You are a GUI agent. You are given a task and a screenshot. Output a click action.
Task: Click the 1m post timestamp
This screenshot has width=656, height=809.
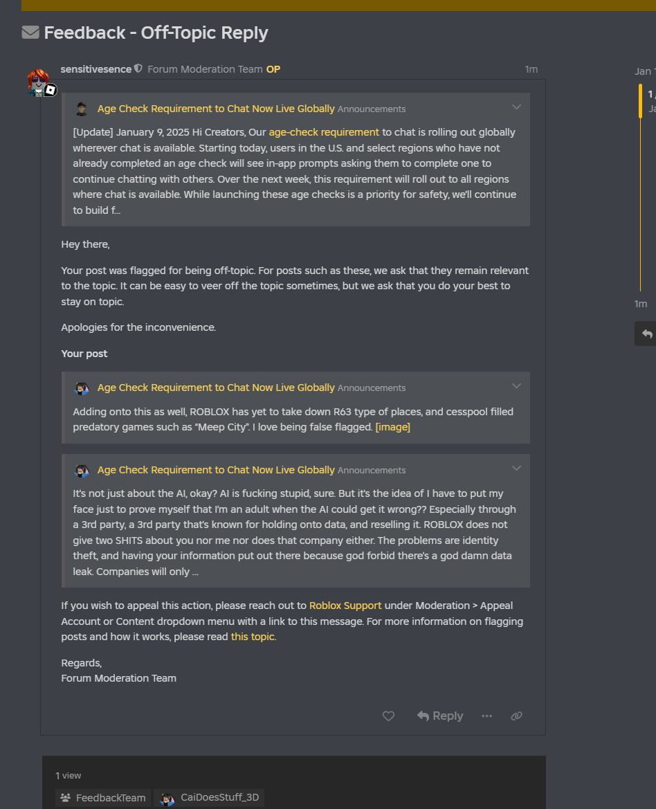pos(531,69)
